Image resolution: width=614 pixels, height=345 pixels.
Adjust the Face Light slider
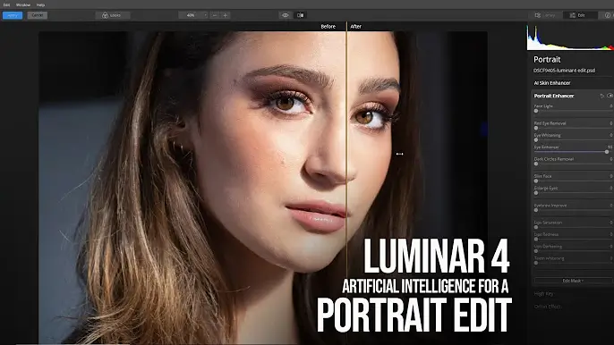(x=574, y=111)
